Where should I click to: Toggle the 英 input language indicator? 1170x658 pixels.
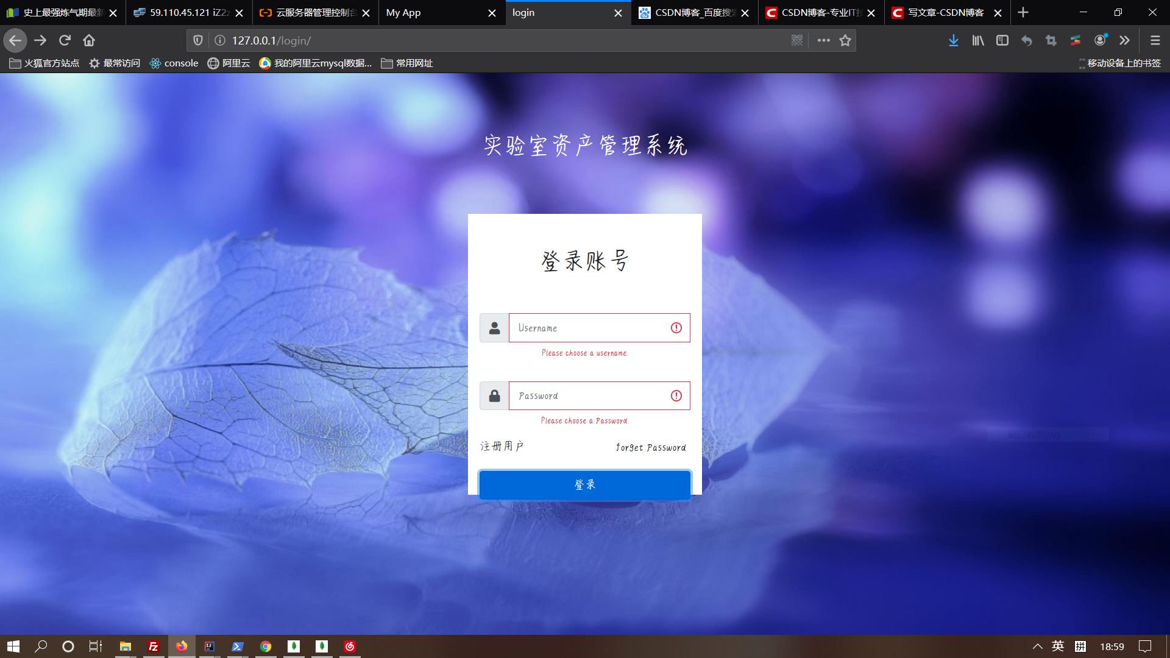[1057, 646]
